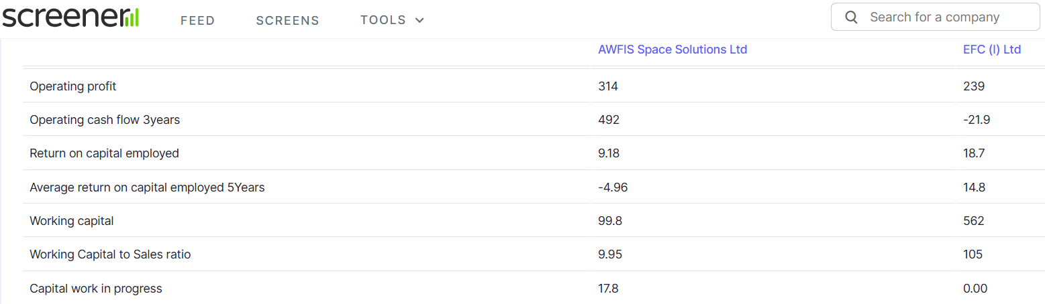Click the Screener logo
The height and width of the screenshot is (304, 1045).
point(70,15)
